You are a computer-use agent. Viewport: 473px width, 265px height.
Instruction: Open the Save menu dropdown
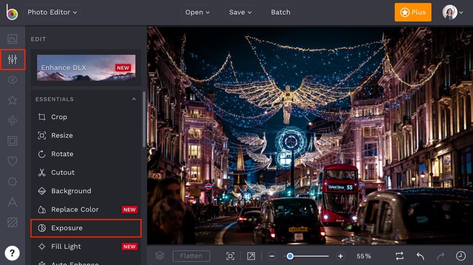coord(240,12)
